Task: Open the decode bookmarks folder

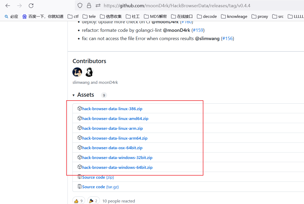Action: pyautogui.click(x=207, y=17)
